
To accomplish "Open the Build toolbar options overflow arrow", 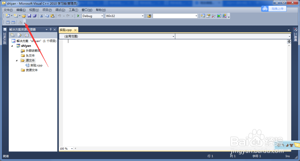I will [x=25, y=23].
